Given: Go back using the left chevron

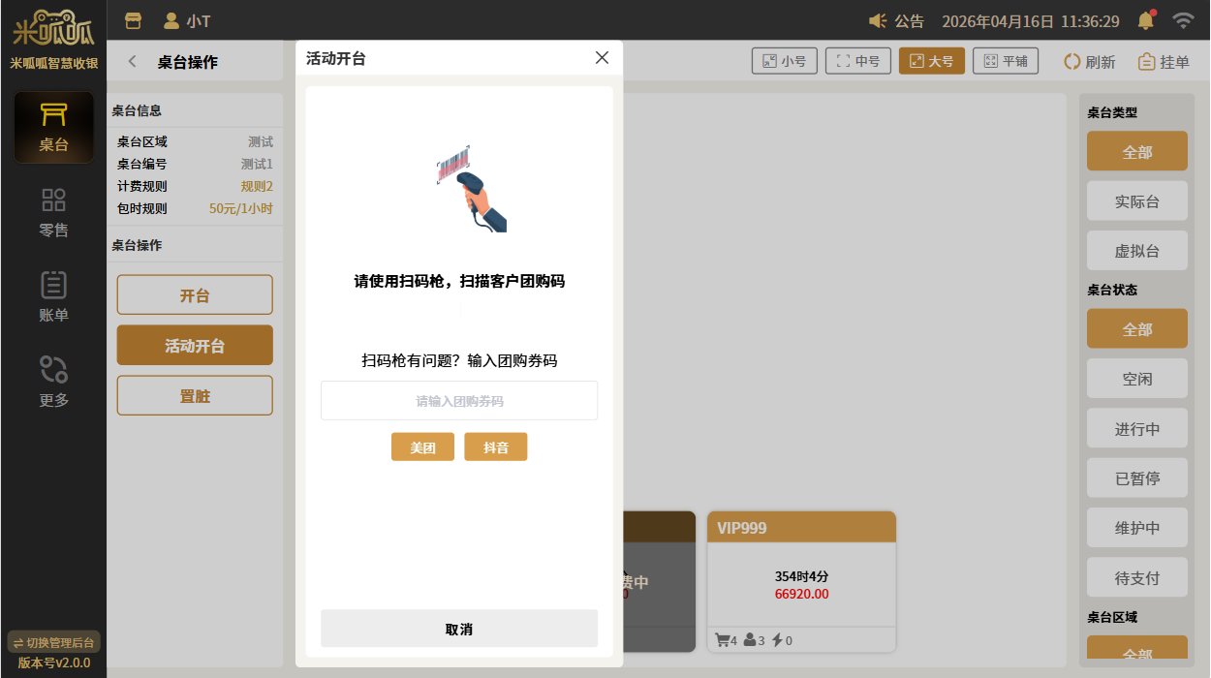Looking at the screenshot, I should pos(133,62).
